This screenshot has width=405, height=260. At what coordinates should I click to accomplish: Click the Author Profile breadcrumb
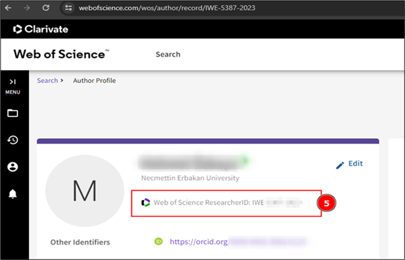point(94,80)
